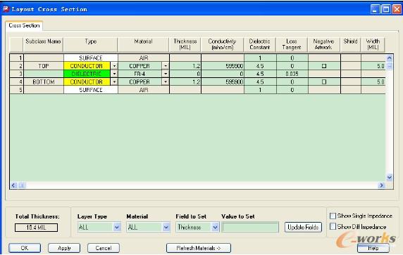
Task: Open Material dropdown for FR-4 row
Action: (x=166, y=74)
